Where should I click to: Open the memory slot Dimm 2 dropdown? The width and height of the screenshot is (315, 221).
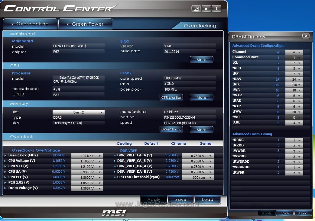click(x=79, y=112)
